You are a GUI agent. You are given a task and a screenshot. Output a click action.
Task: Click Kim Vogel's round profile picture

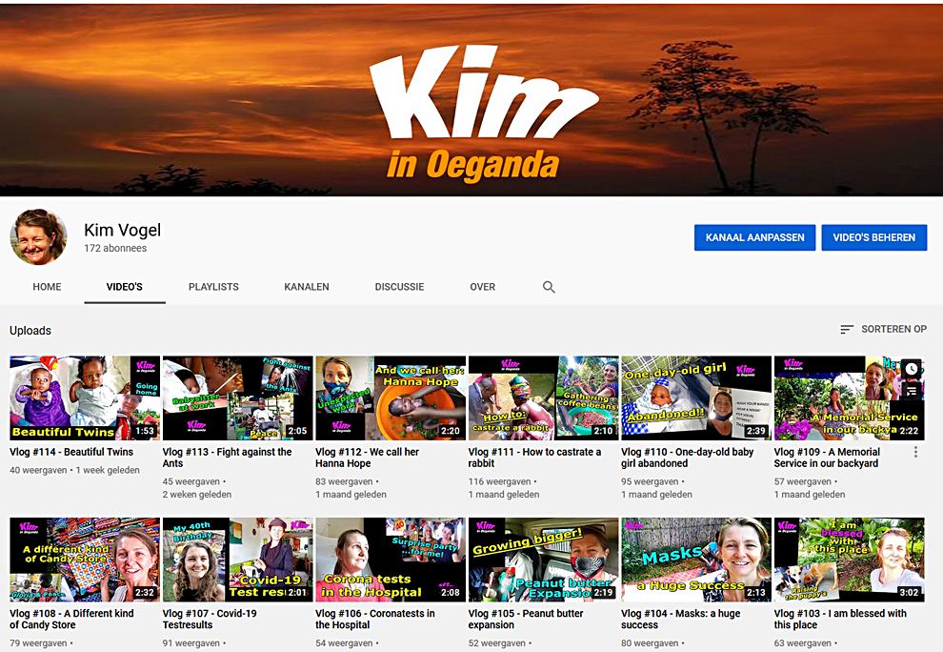38,237
